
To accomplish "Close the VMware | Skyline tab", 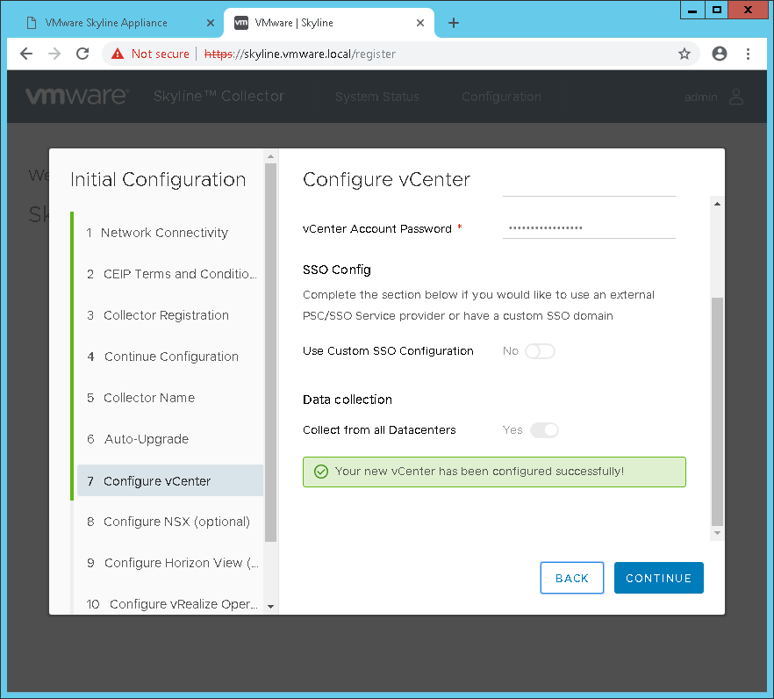I will click(x=420, y=23).
